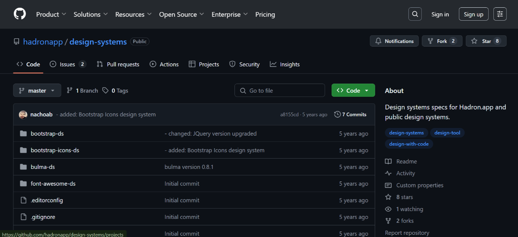The width and height of the screenshot is (518, 237).
Task: Open the hadronapp owner link
Action: (x=43, y=42)
